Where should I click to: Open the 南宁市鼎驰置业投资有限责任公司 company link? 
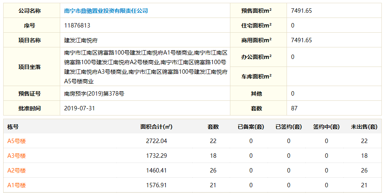click(106, 11)
